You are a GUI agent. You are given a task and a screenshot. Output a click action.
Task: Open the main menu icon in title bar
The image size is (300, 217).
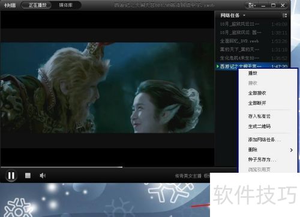coord(252,5)
